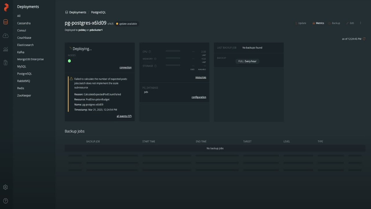Click the CPU info help icon
This screenshot has height=209, width=371.
click(x=150, y=52)
